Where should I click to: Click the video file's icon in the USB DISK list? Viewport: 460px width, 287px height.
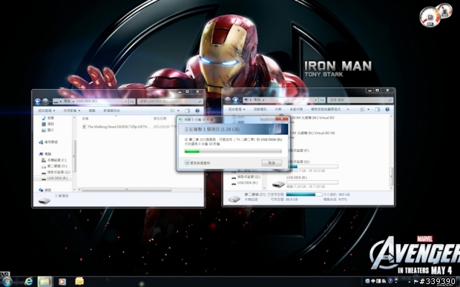(84, 127)
